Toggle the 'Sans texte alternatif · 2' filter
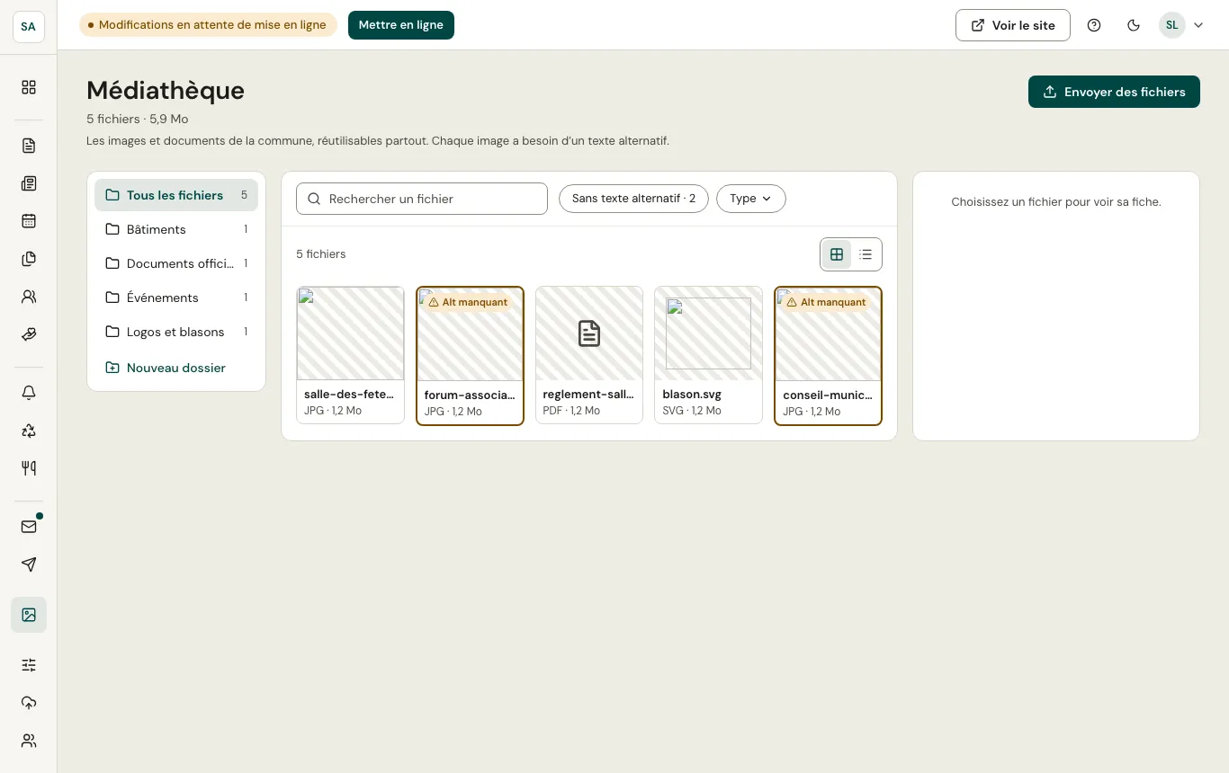This screenshot has height=773, width=1229. (x=633, y=199)
